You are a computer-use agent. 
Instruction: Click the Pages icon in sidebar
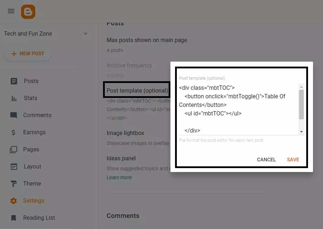(14, 149)
